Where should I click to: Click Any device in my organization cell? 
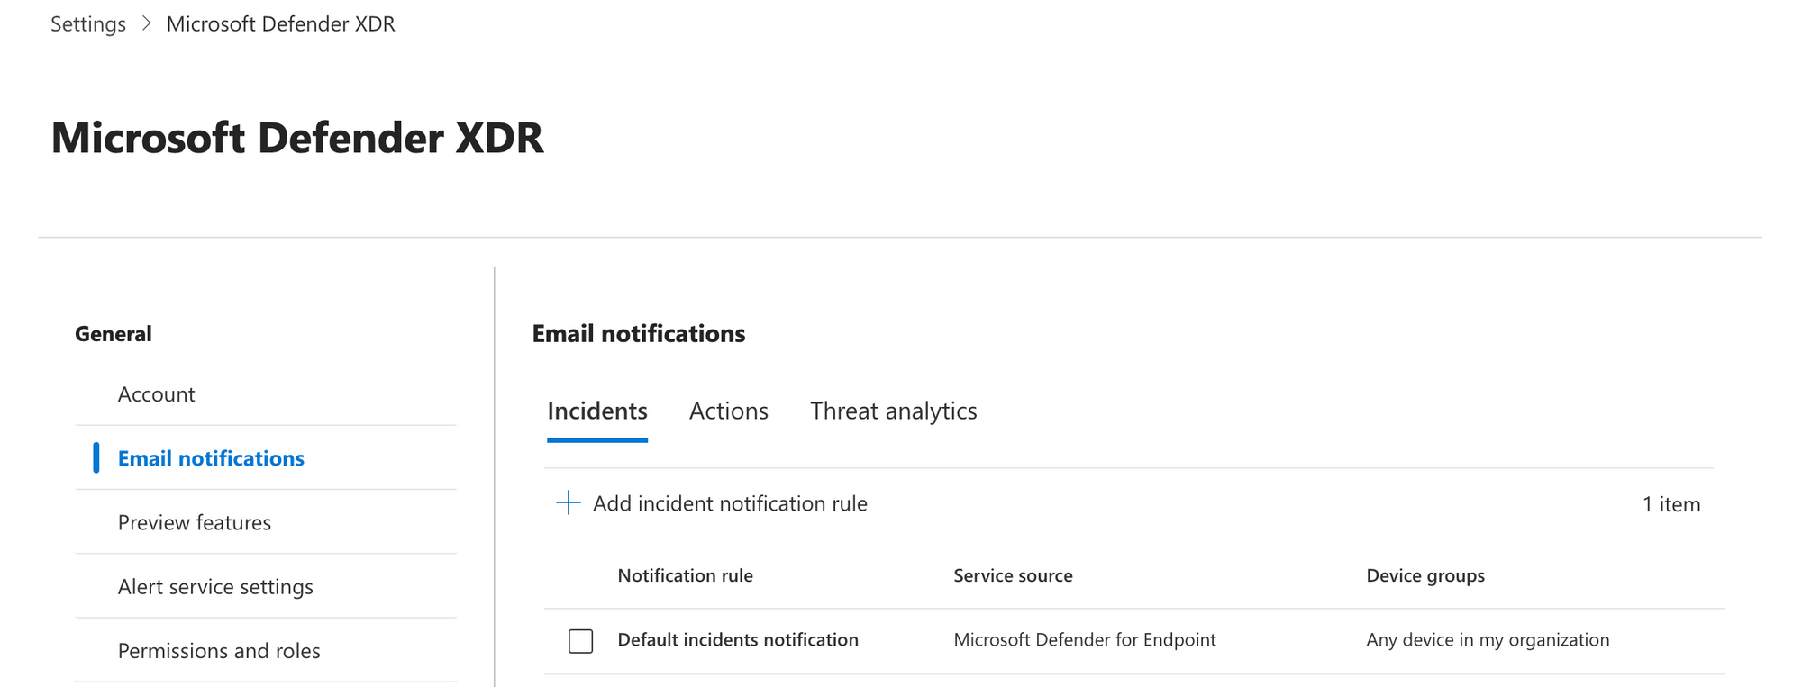(1488, 640)
